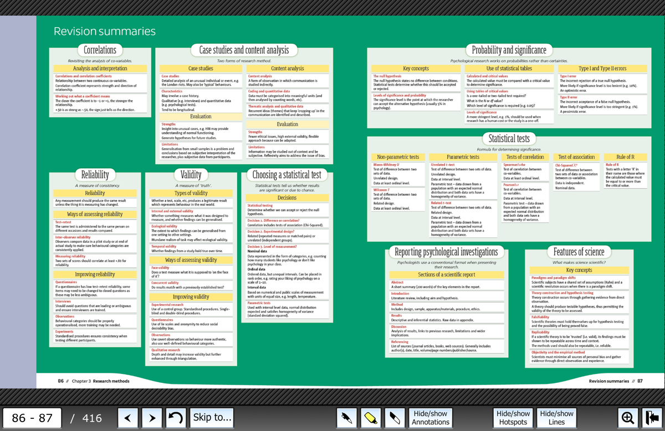
Task: Click 'Reporting psychological investigations' heading
Action: (446, 252)
